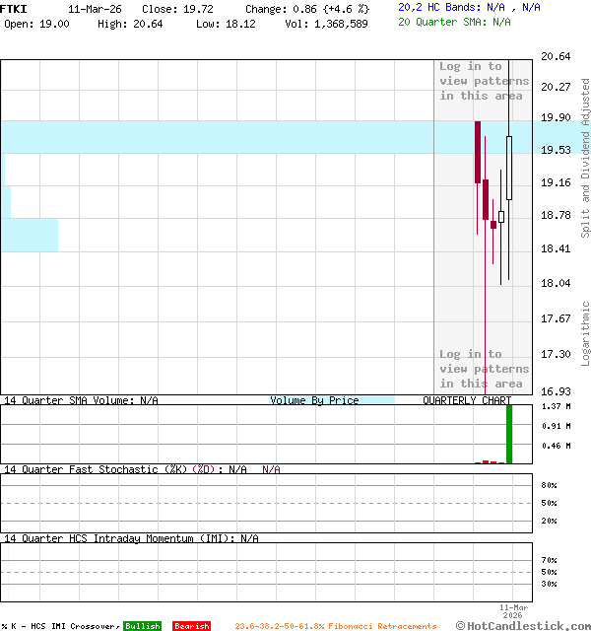Click the green Bullish legend badge
The height and width of the screenshot is (631, 591).
(x=142, y=626)
